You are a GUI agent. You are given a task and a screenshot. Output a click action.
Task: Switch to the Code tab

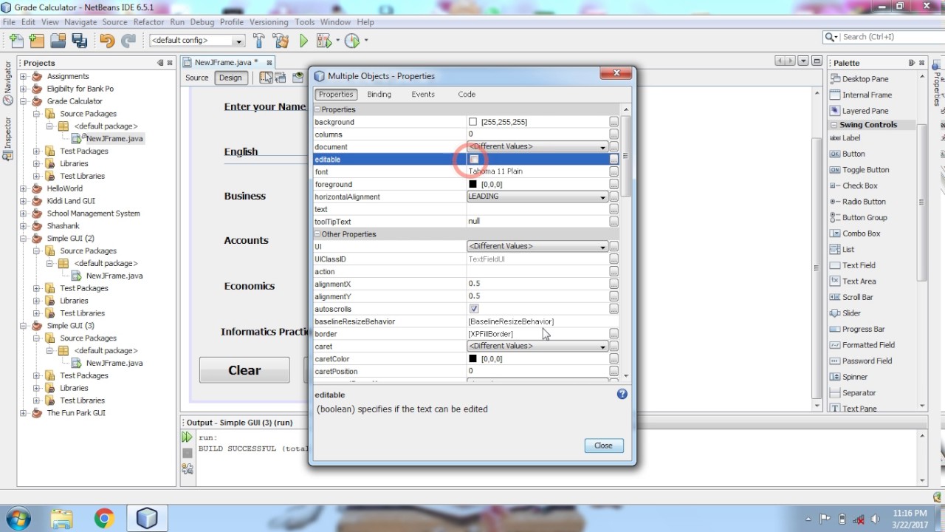point(467,95)
